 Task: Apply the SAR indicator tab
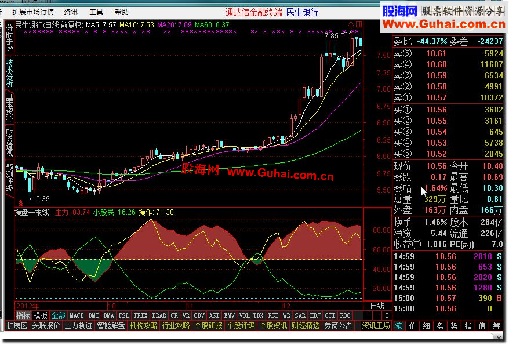click(x=300, y=315)
